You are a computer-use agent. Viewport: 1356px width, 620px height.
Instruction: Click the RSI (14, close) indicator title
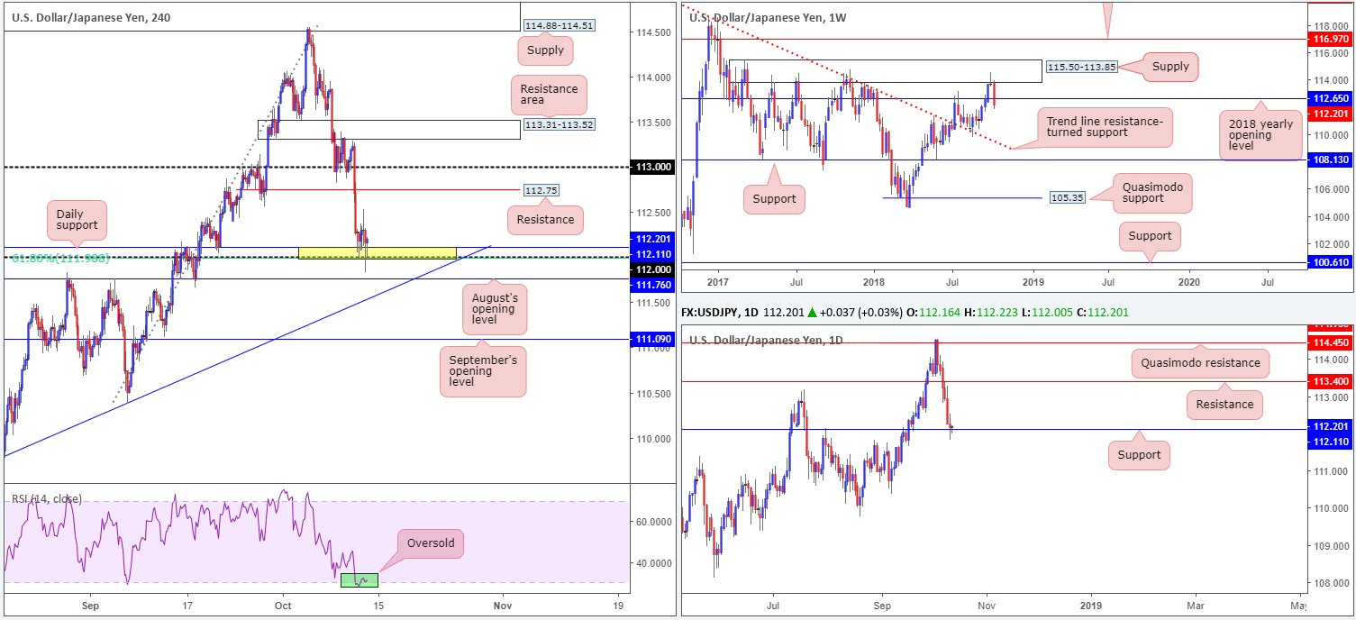(46, 499)
